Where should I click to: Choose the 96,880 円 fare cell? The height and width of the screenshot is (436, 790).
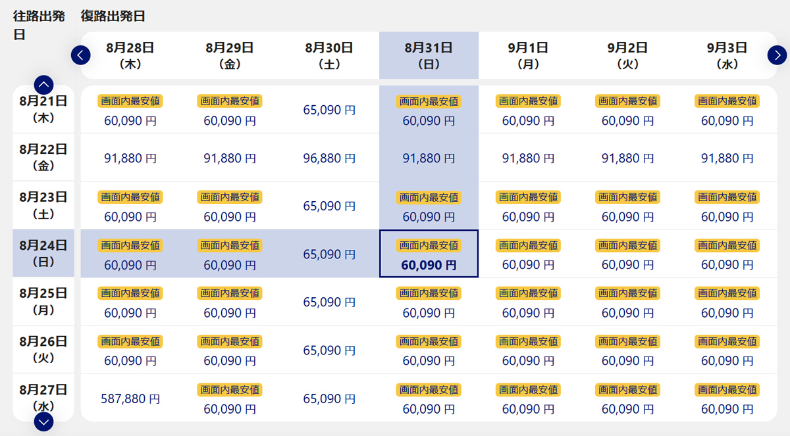[x=329, y=158]
